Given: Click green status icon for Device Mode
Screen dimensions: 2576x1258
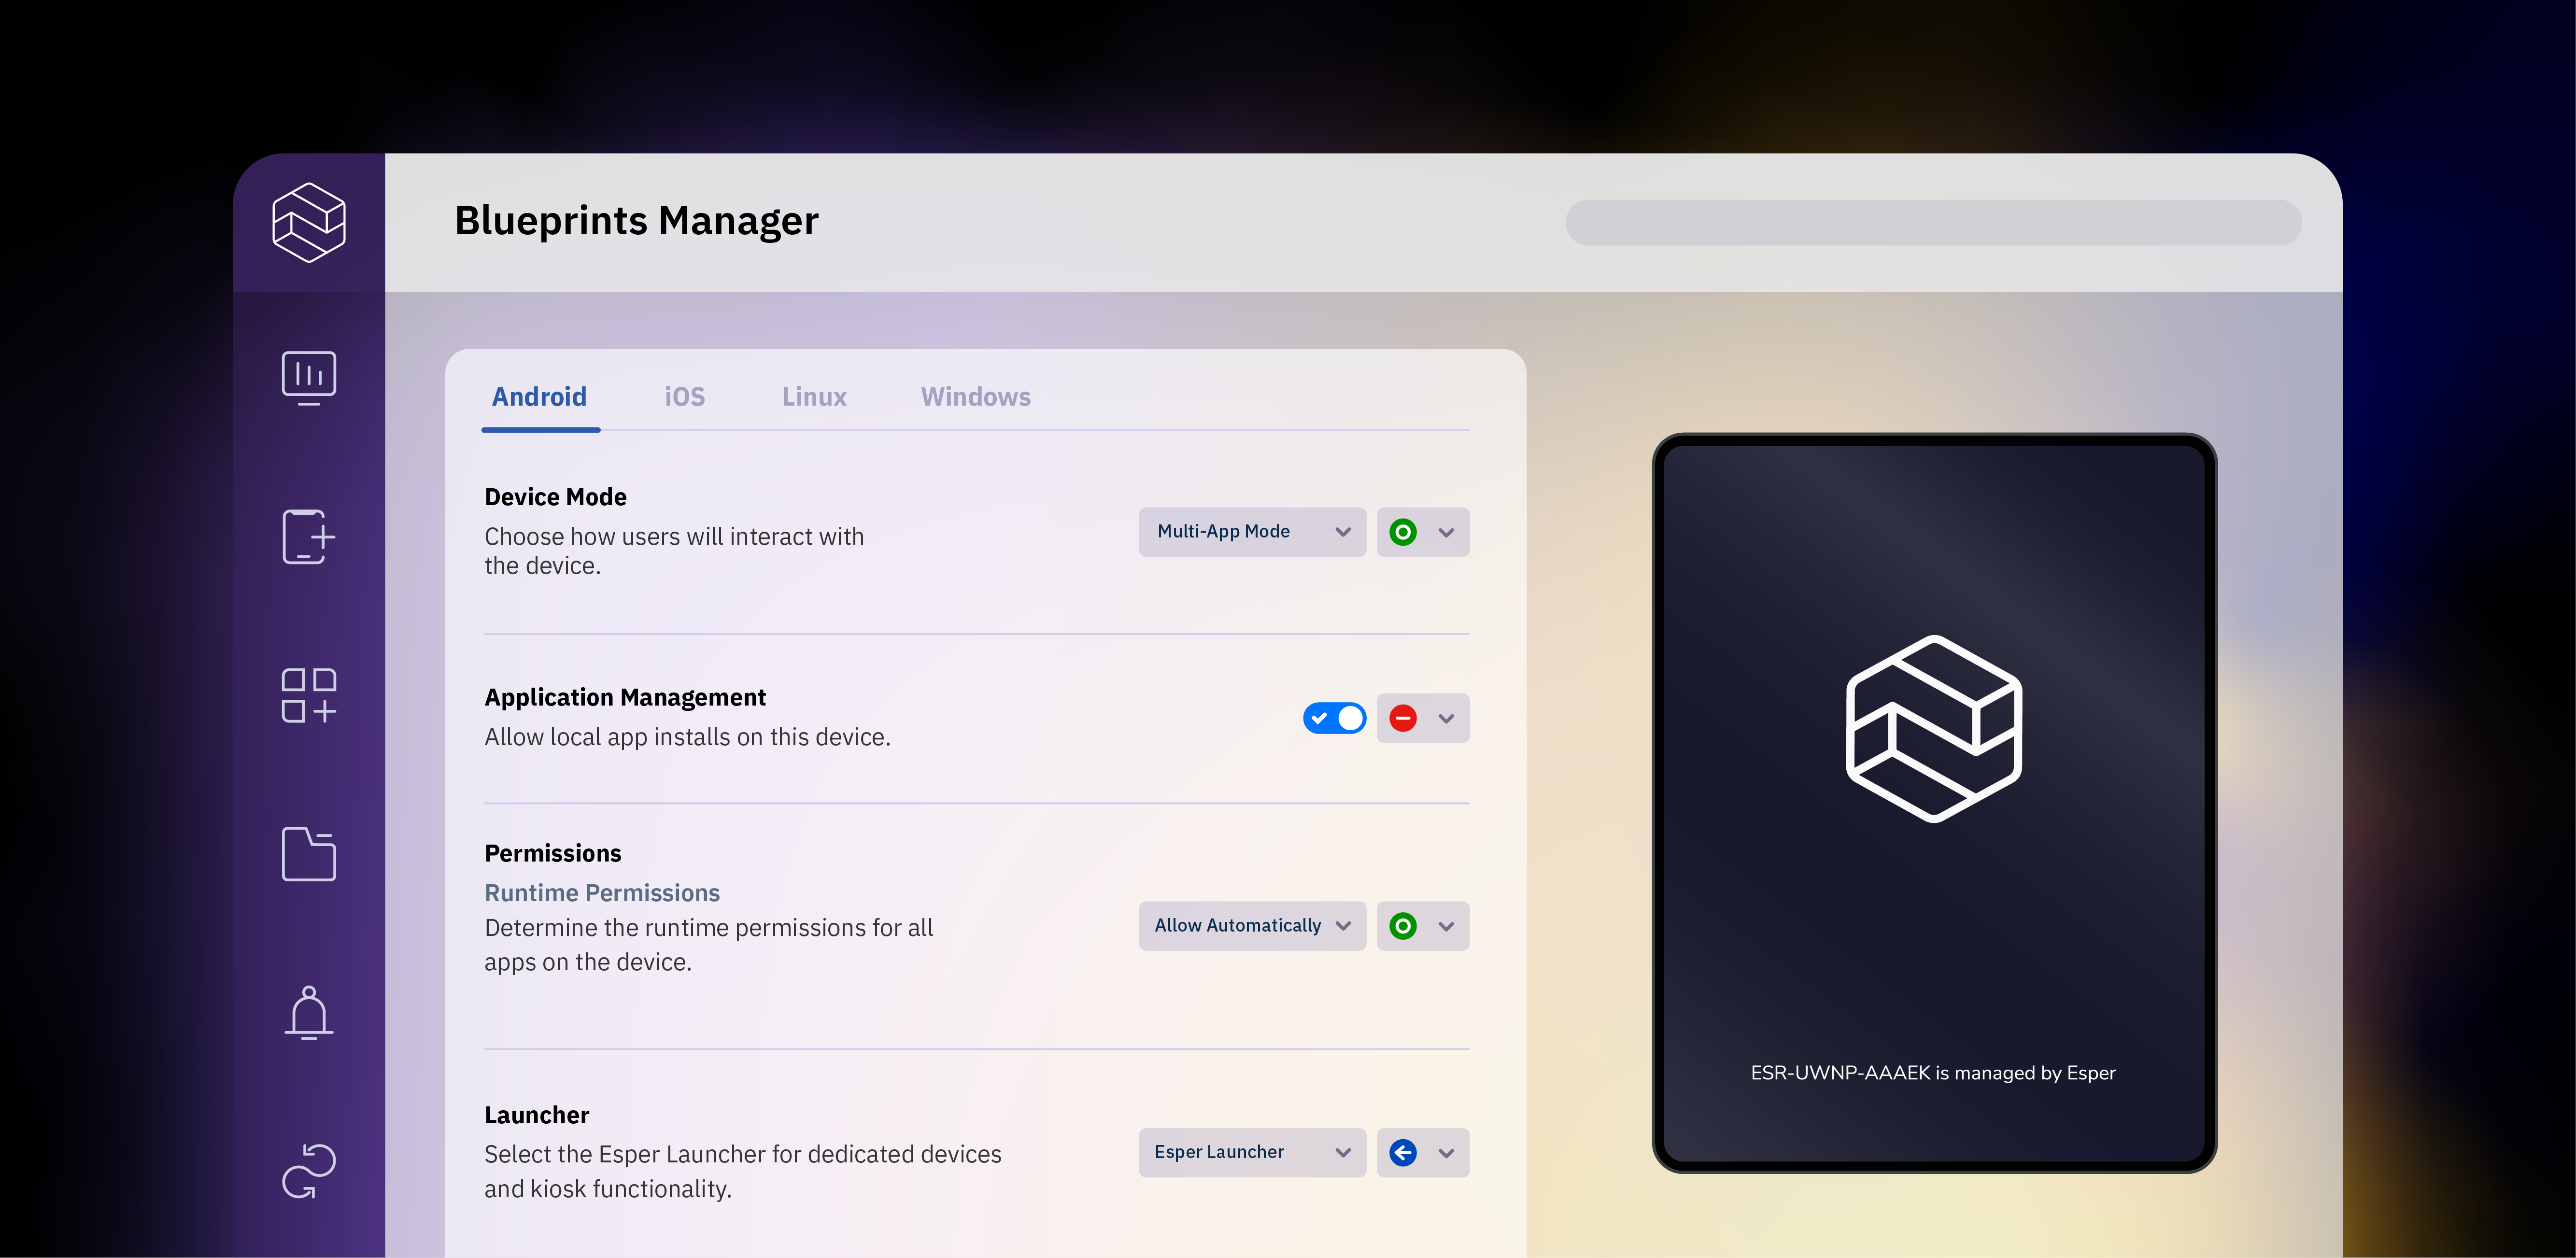Looking at the screenshot, I should (1403, 532).
